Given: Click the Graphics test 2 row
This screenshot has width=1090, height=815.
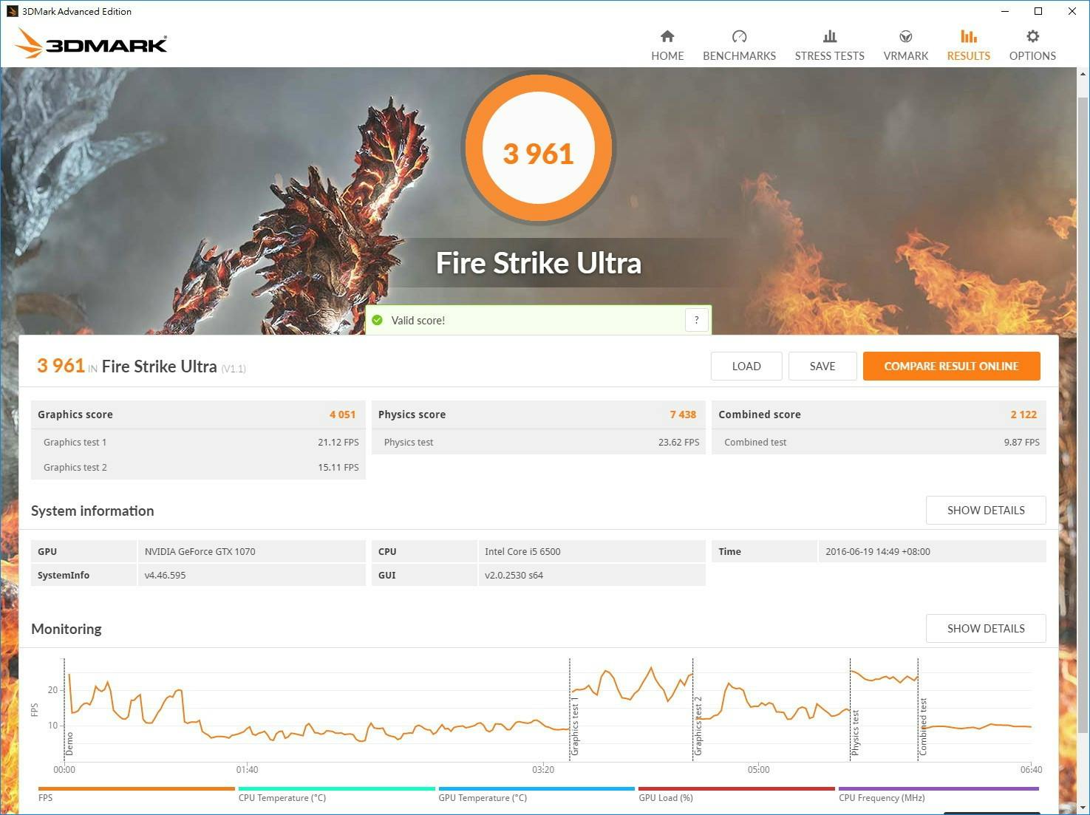Looking at the screenshot, I should coord(198,467).
